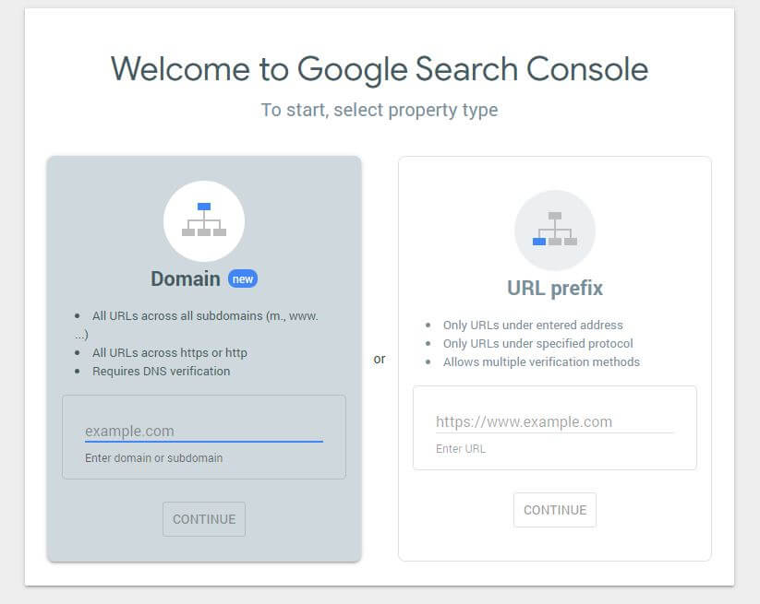760x604 pixels.
Task: Focus the https://www.example.com URL field
Action: [x=554, y=422]
